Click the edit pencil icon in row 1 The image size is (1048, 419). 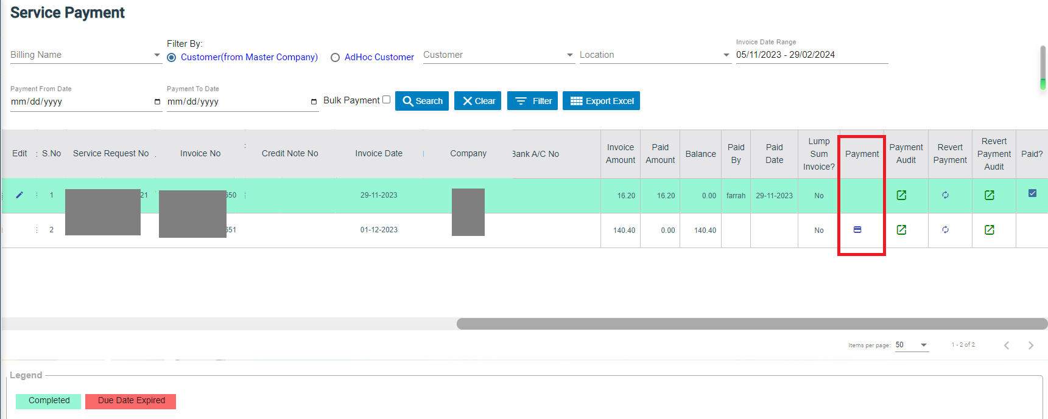tap(19, 195)
